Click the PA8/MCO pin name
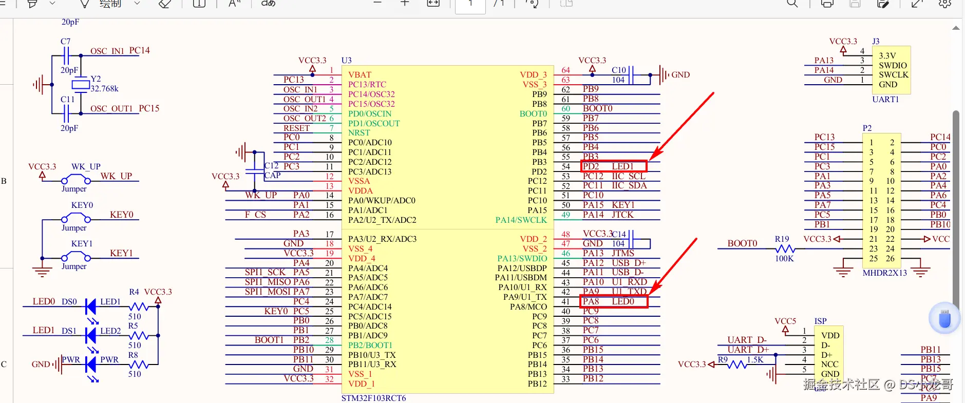 (x=528, y=306)
